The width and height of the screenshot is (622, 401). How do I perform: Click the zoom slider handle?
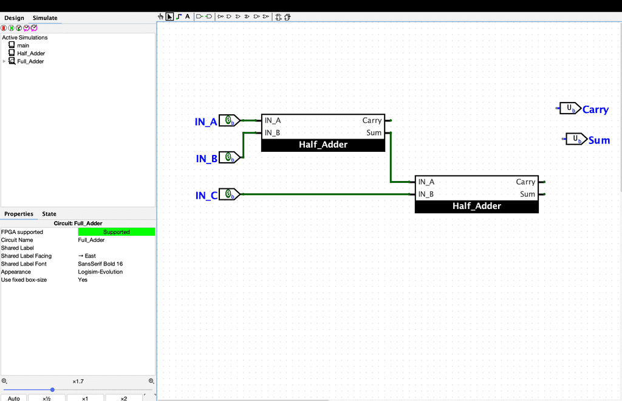pos(52,389)
